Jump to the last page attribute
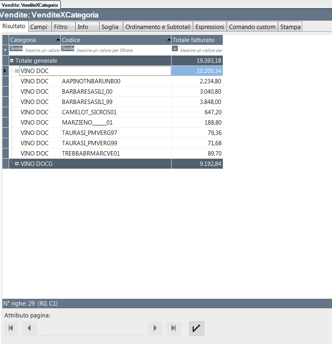The image size is (332, 344). [174, 328]
